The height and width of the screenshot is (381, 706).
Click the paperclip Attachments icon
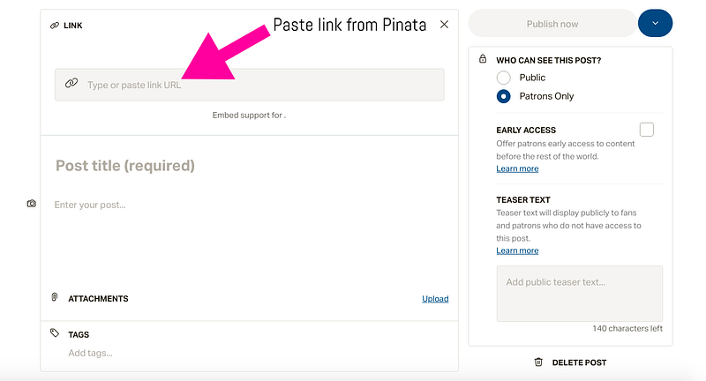(x=55, y=298)
